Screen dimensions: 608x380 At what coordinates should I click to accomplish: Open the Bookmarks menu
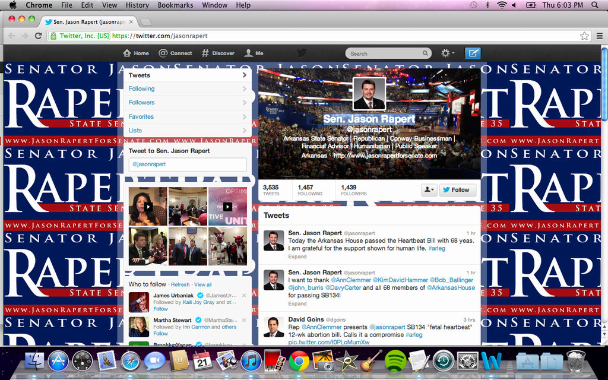click(x=175, y=5)
